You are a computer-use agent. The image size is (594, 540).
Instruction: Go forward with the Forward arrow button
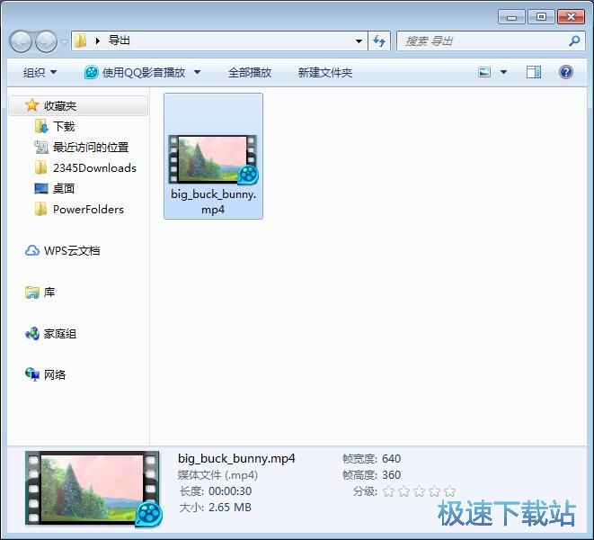pos(46,41)
